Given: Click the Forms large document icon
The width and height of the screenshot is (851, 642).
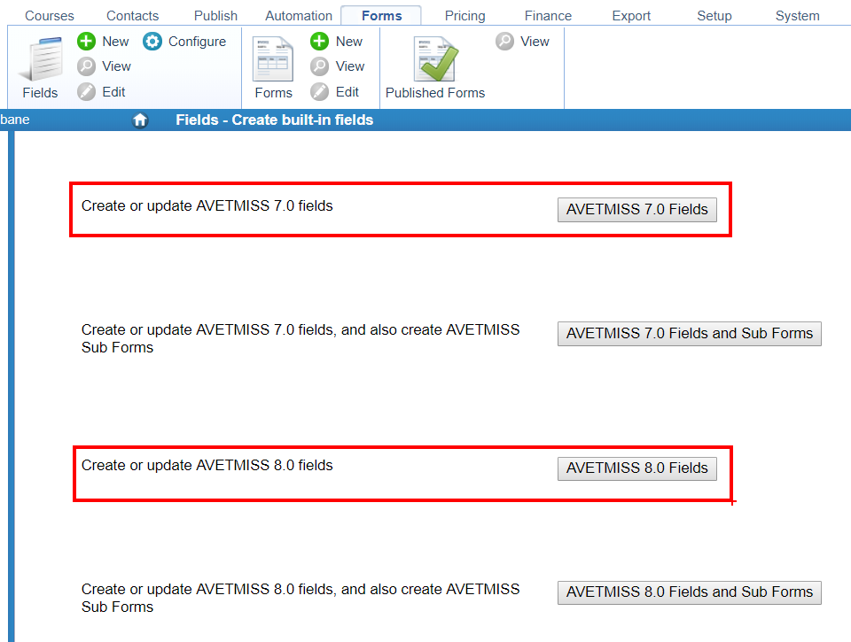Looking at the screenshot, I should click(x=273, y=60).
